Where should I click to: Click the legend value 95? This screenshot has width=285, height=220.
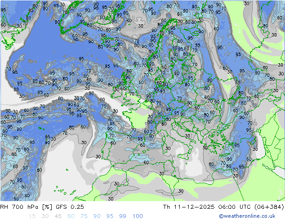[110, 216]
